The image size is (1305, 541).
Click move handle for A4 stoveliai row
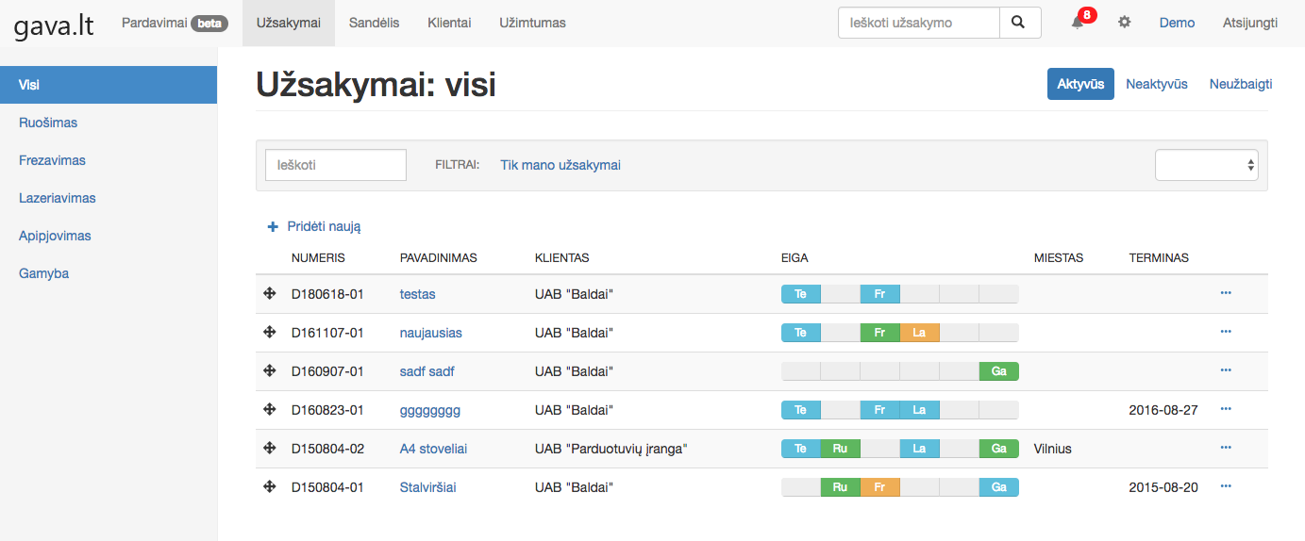click(269, 449)
